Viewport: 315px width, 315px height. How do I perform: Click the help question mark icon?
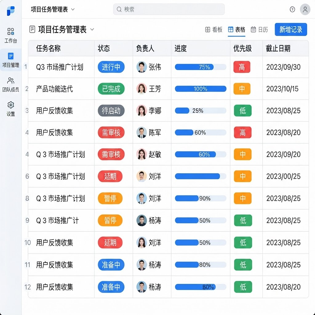(292, 9)
